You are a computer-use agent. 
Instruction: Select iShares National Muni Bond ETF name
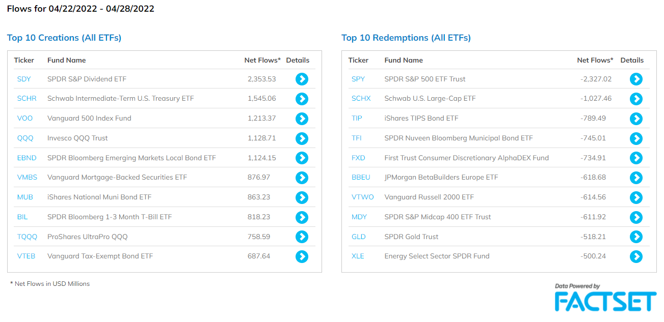(x=99, y=197)
